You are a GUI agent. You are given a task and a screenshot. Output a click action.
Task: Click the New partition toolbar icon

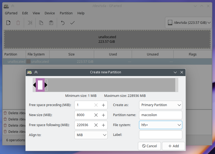[x=8, y=23]
